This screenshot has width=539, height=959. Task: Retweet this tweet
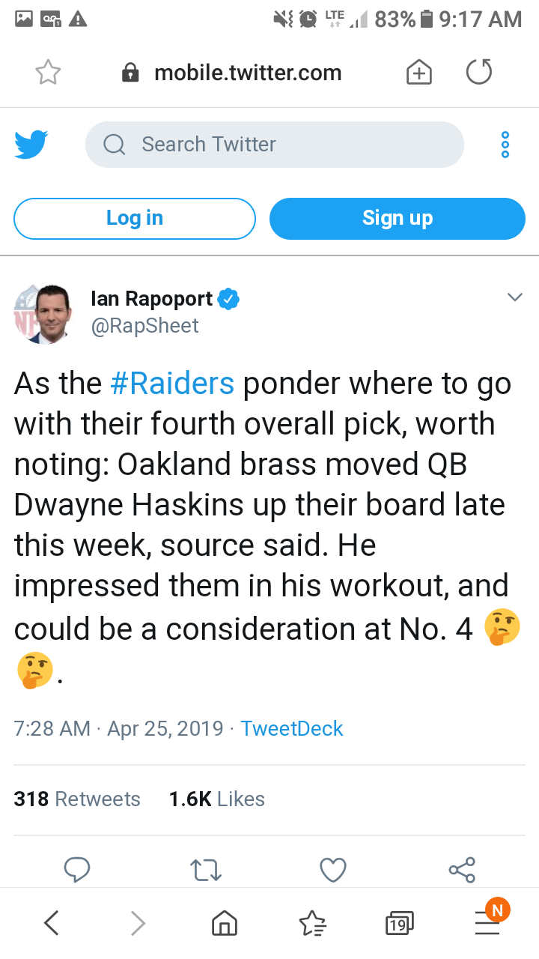tap(205, 869)
